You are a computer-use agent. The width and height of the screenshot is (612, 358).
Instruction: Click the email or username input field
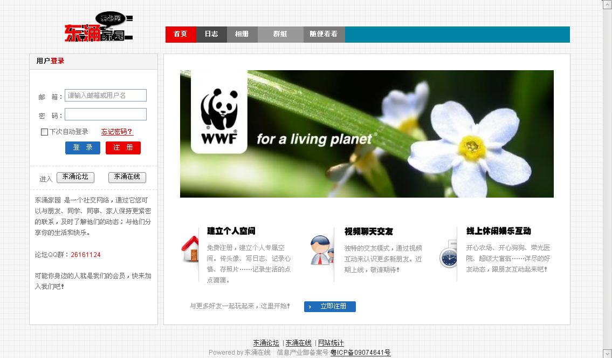click(106, 96)
